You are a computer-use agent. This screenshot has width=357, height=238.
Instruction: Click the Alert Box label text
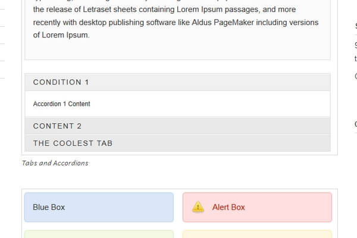tap(228, 207)
